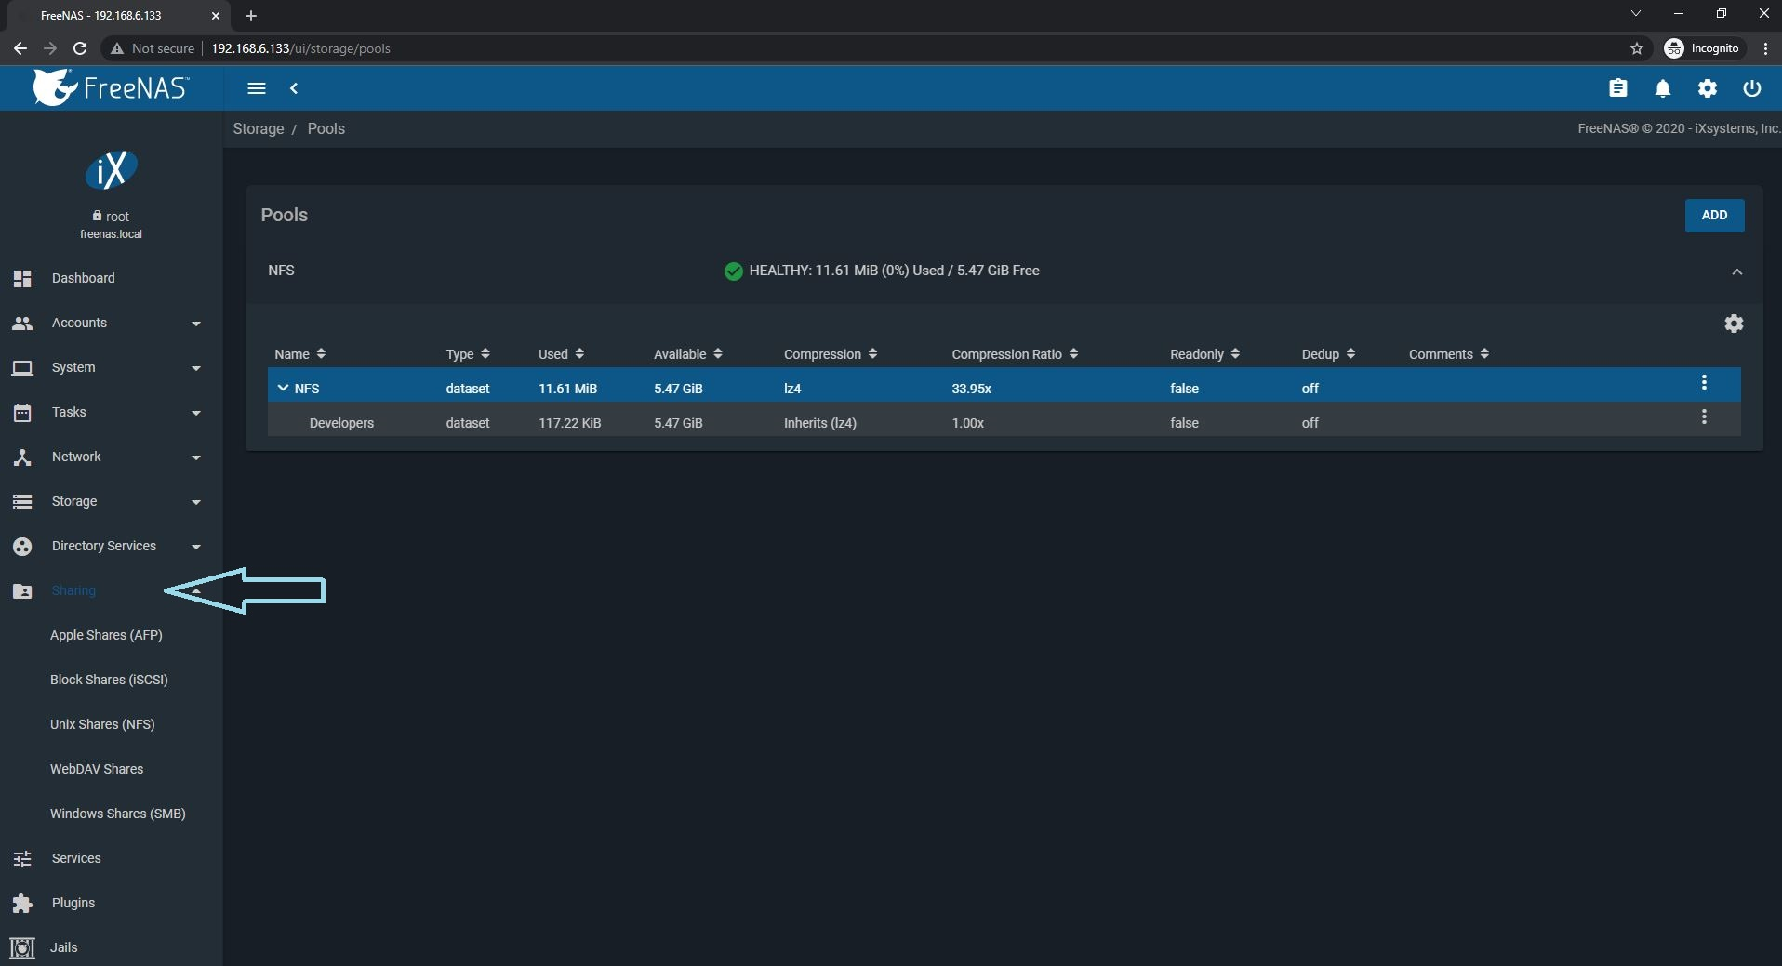This screenshot has height=966, width=1782.
Task: Click the iX user avatar logo
Action: pos(112,170)
